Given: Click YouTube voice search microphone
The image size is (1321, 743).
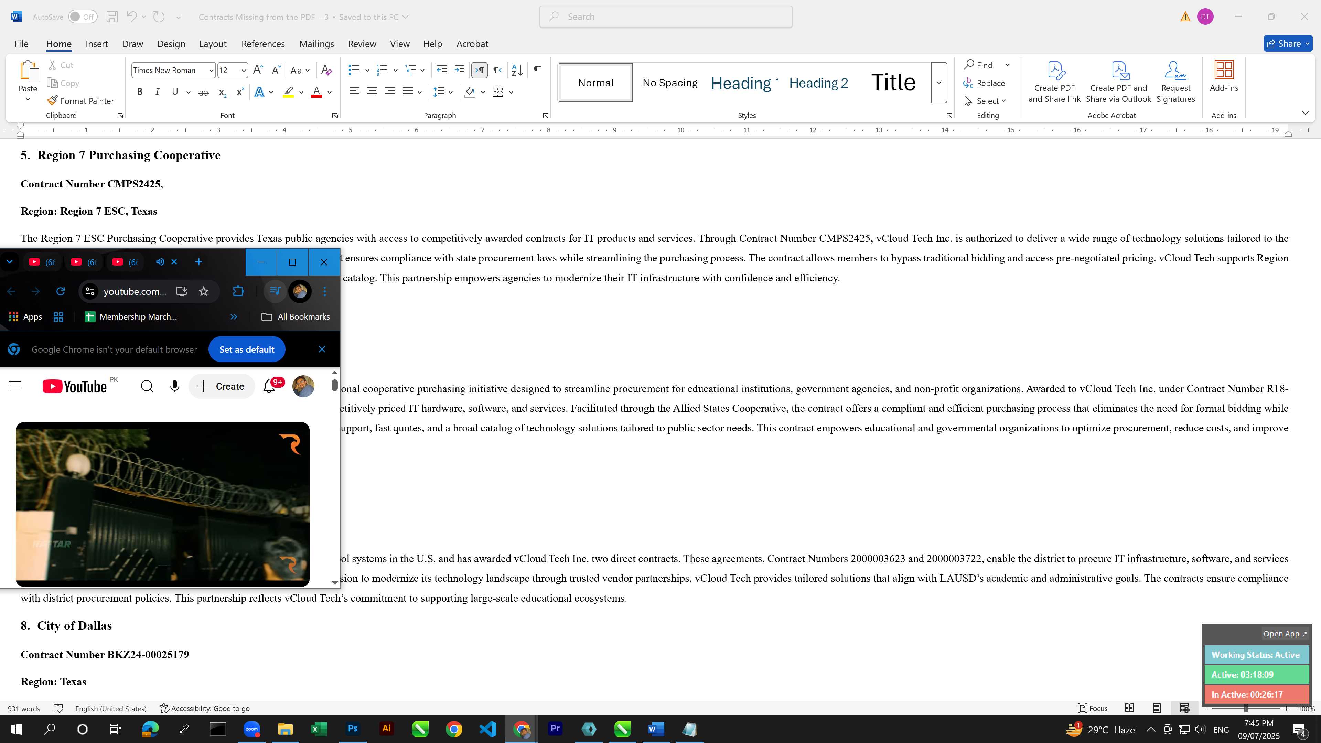Looking at the screenshot, I should 175,387.
